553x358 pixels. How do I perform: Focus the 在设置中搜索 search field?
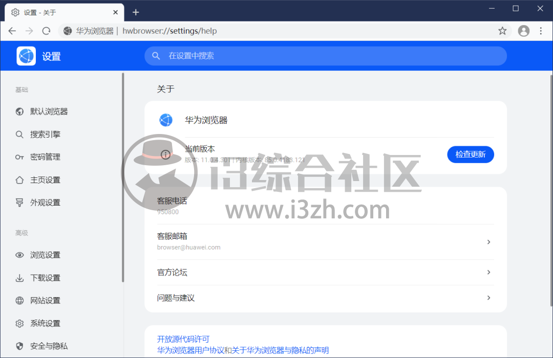click(x=326, y=56)
